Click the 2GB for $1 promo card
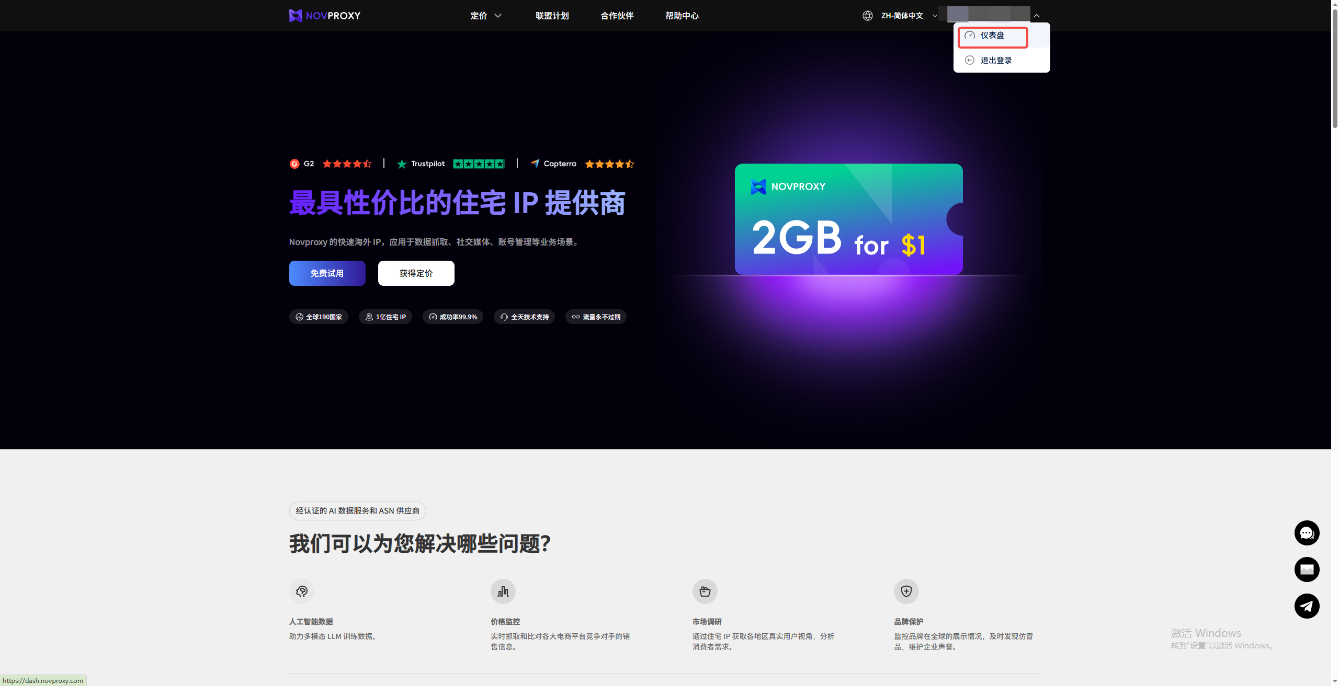1339x686 pixels. 848,219
